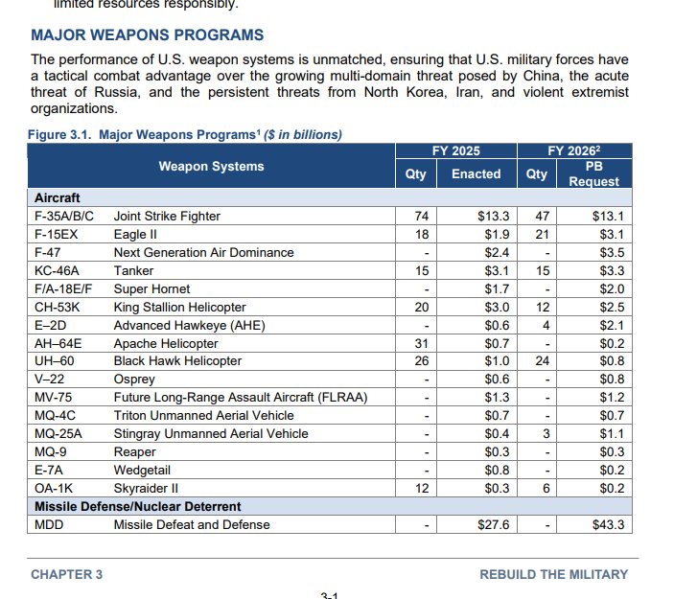Click the $13.3 enacted value

point(493,216)
